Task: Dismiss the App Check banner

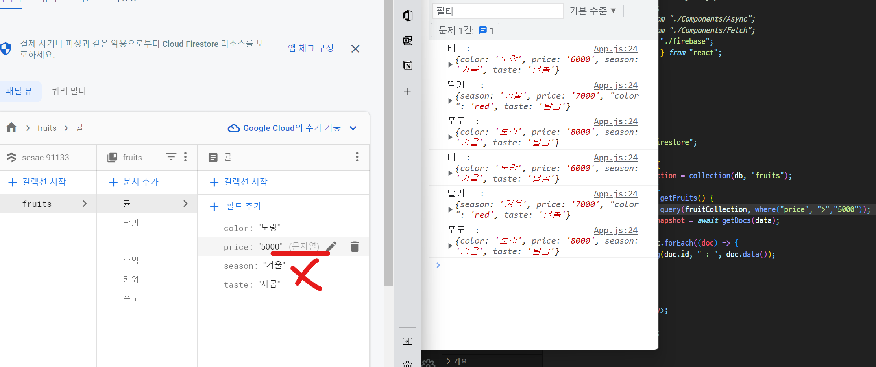Action: (355, 49)
